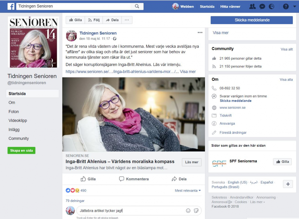
Task: Like the SPF Seniorerna page
Action: point(282,162)
